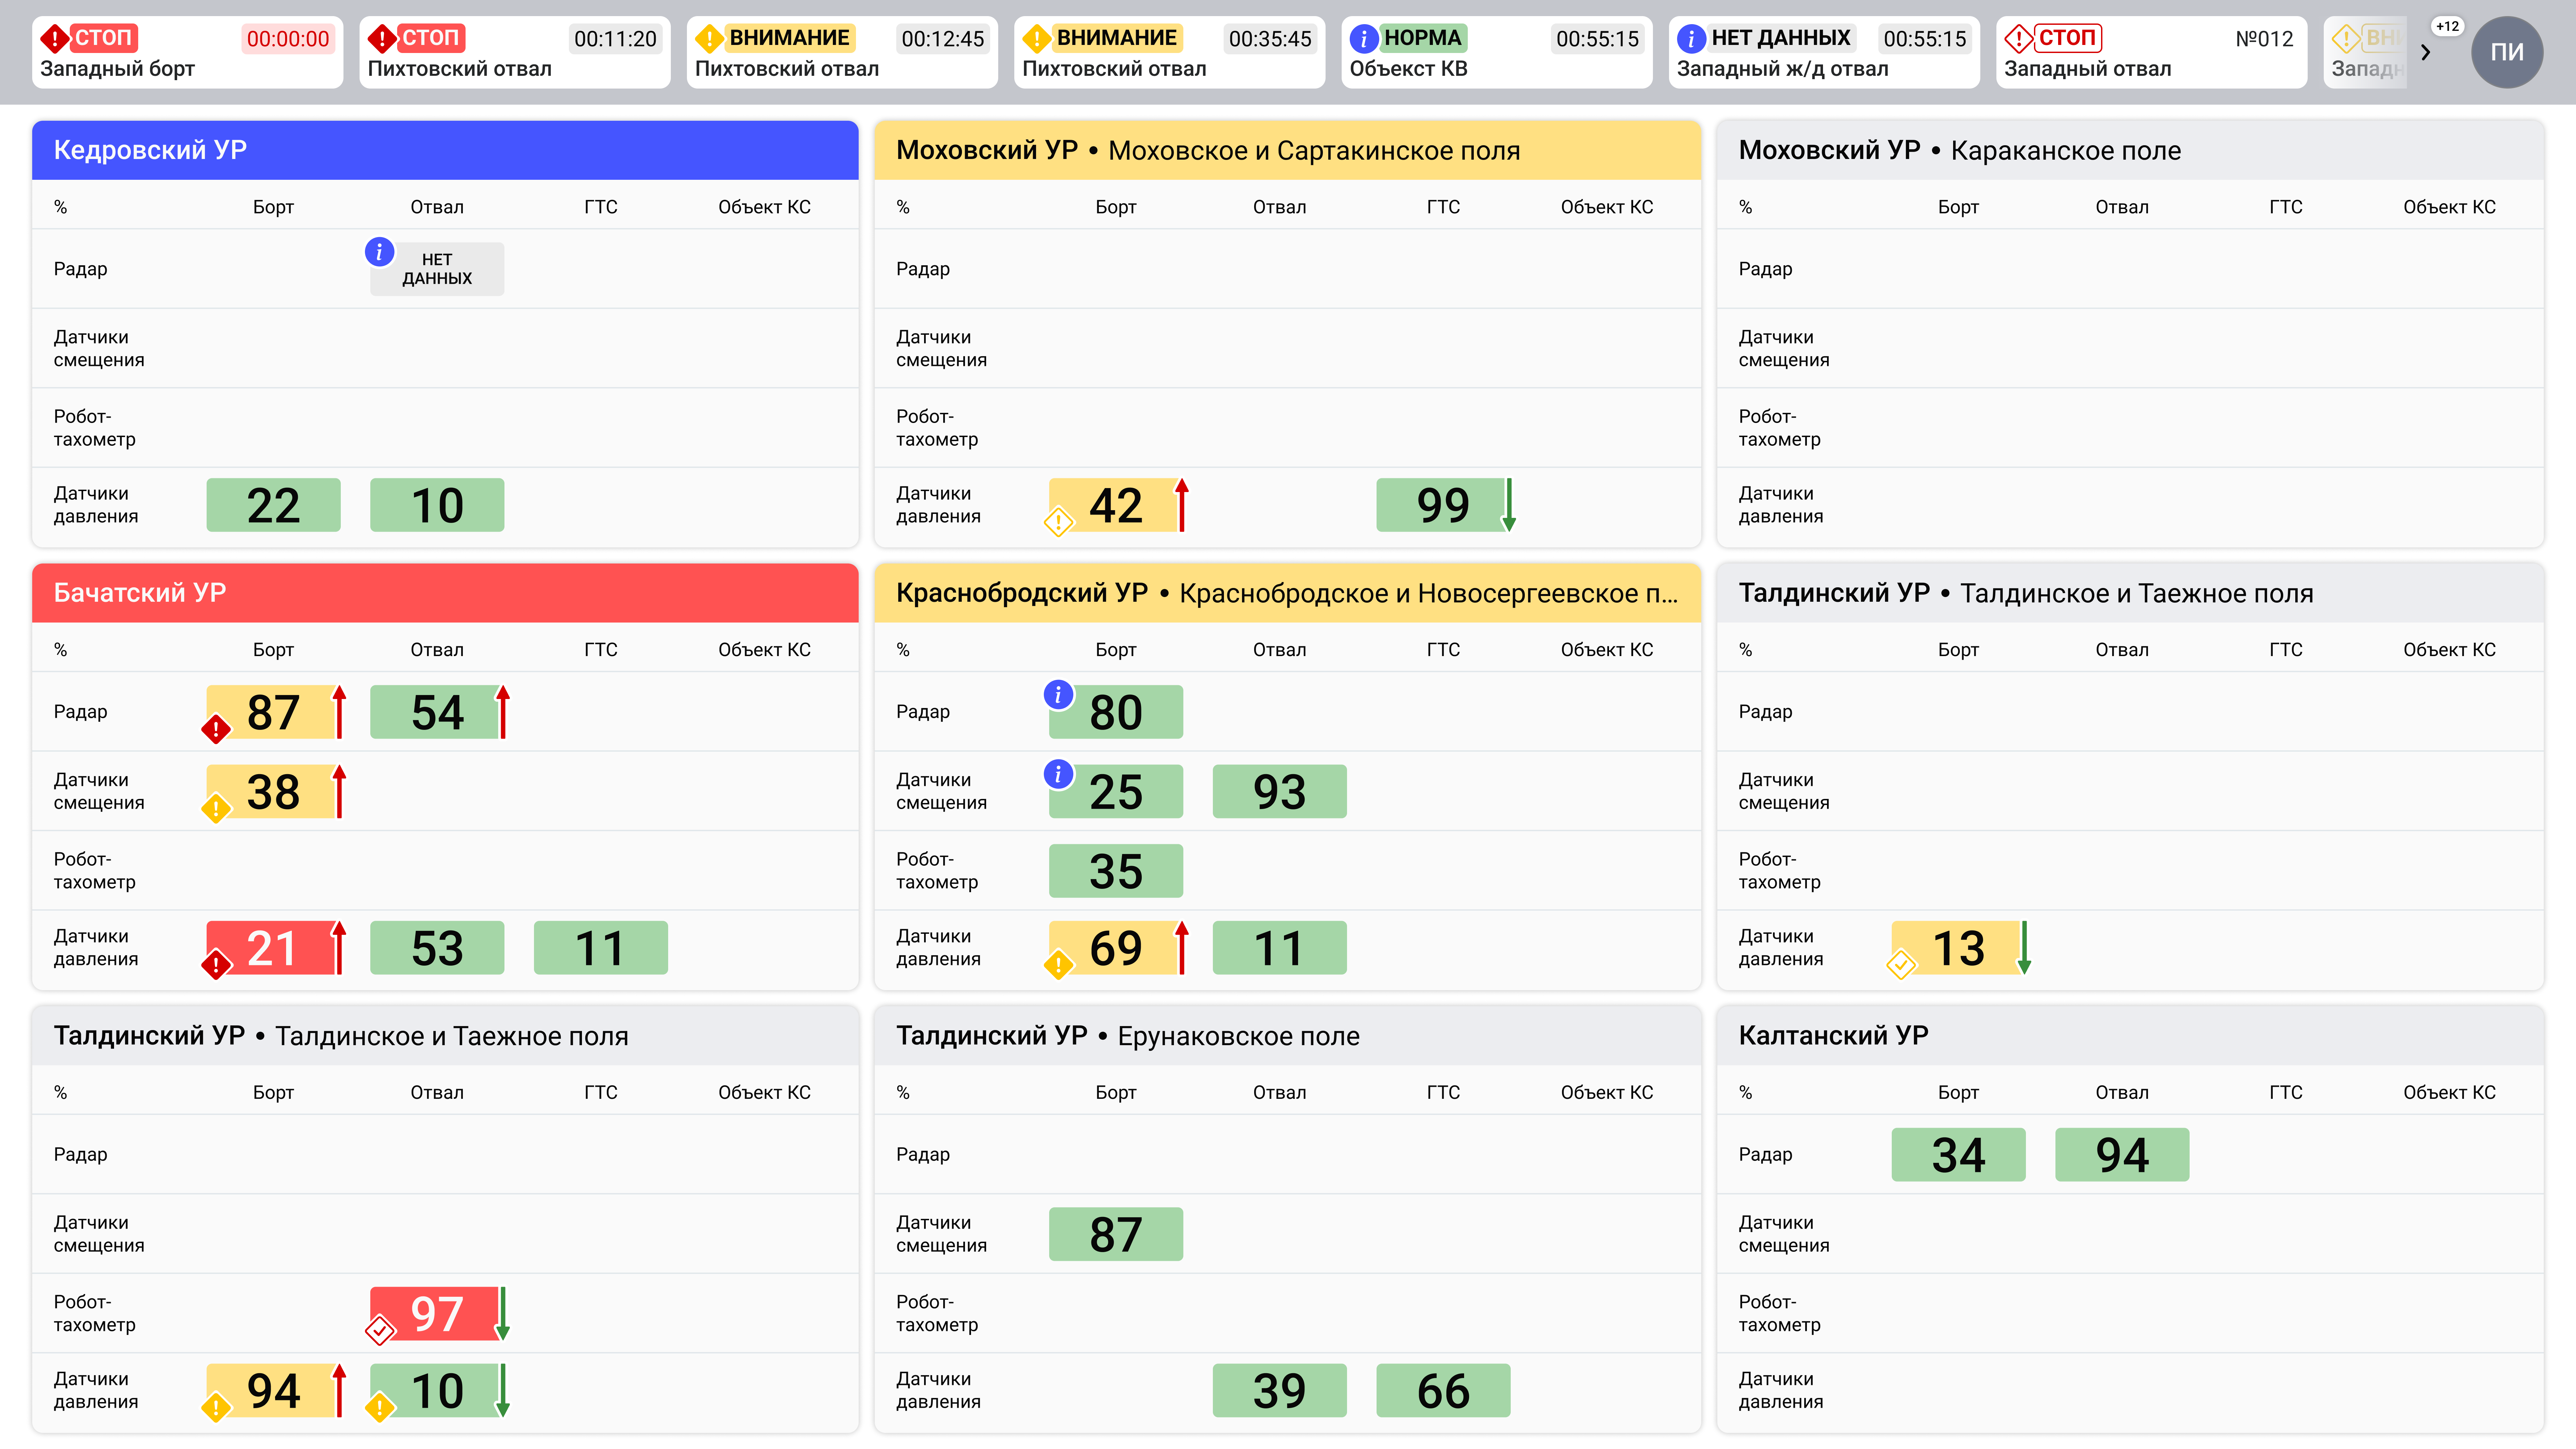Click red diamond icon on Бачатский radar 87
The height and width of the screenshot is (1449, 2576).
(x=216, y=729)
